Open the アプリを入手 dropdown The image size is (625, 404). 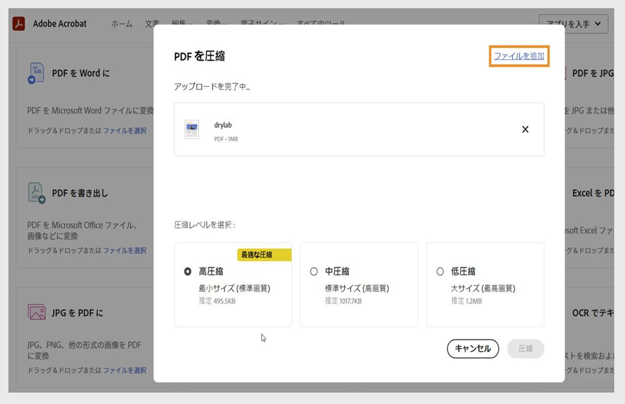click(x=573, y=24)
